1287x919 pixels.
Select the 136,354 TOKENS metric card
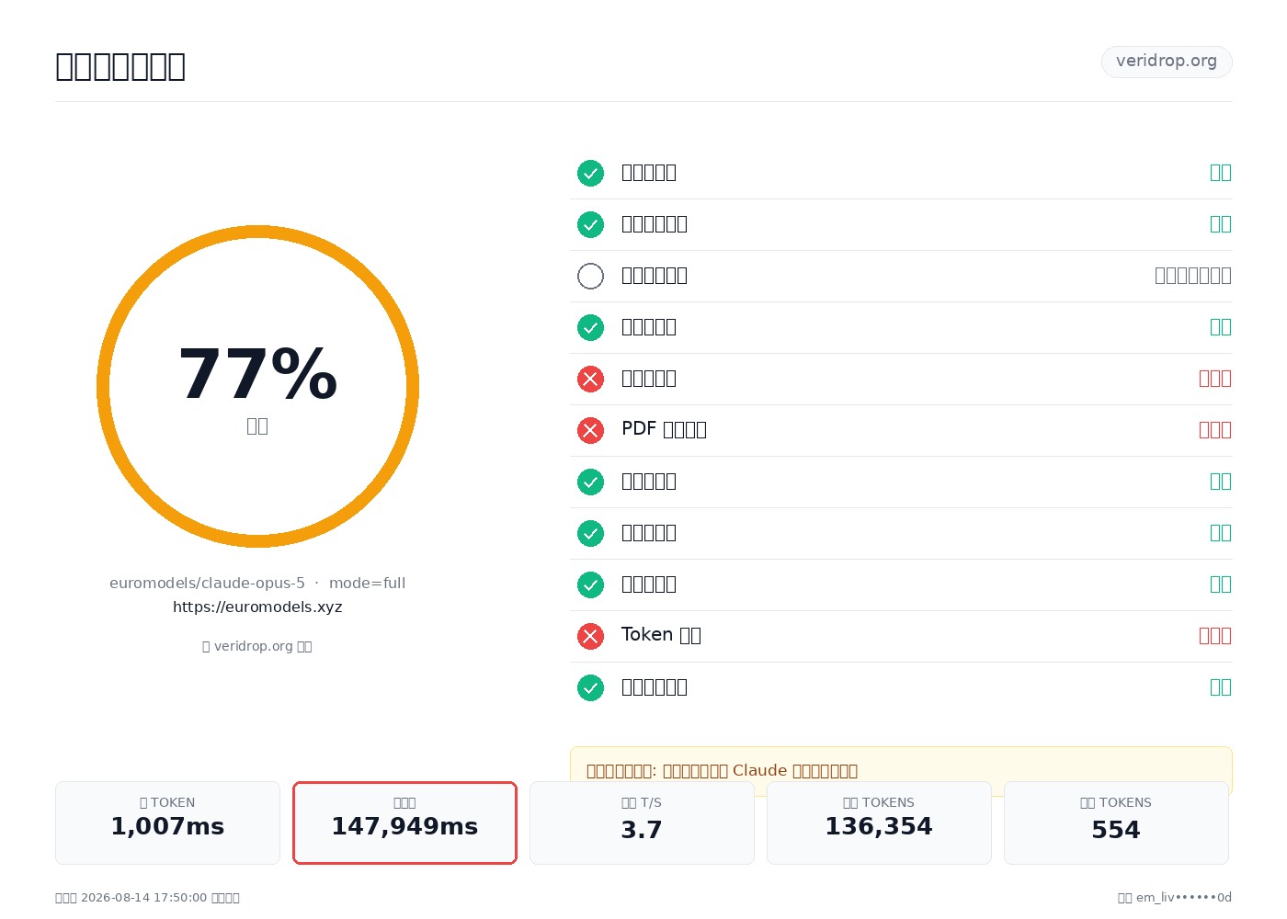[x=879, y=823]
